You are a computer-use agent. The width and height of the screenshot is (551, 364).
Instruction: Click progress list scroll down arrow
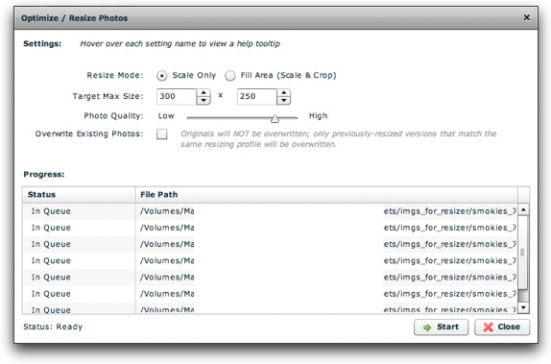click(x=523, y=307)
